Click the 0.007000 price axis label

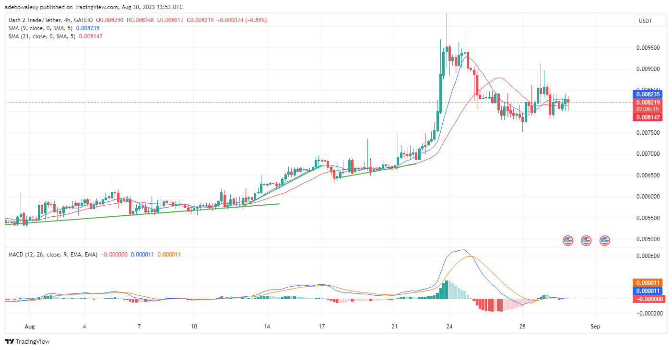[648, 154]
